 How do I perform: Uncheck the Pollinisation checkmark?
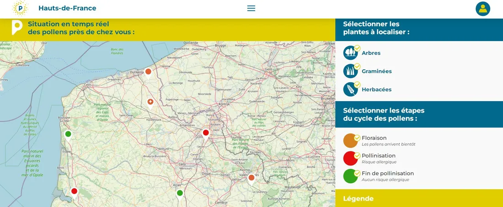(x=357, y=155)
